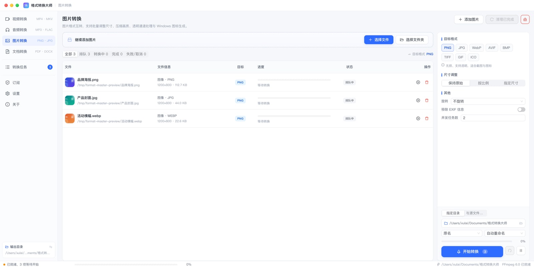Open 设置 in the sidebar

pos(29,93)
